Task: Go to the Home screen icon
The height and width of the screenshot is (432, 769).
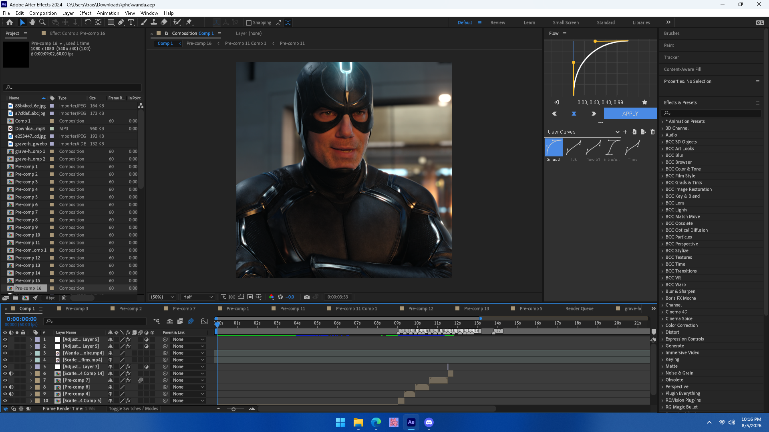Action: point(10,22)
